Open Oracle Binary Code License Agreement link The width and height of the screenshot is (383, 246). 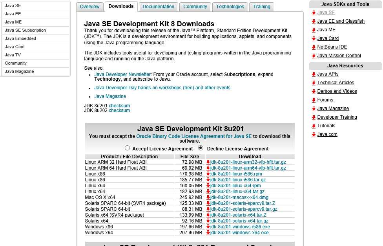click(x=194, y=136)
